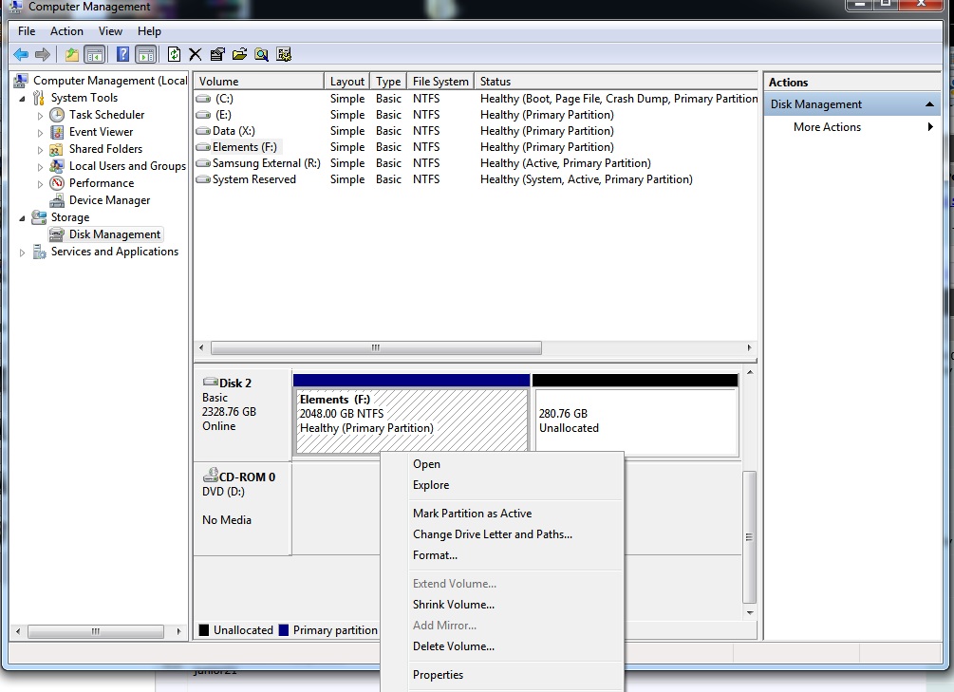
Task: Choose Properties from the context menu
Action: (502, 675)
